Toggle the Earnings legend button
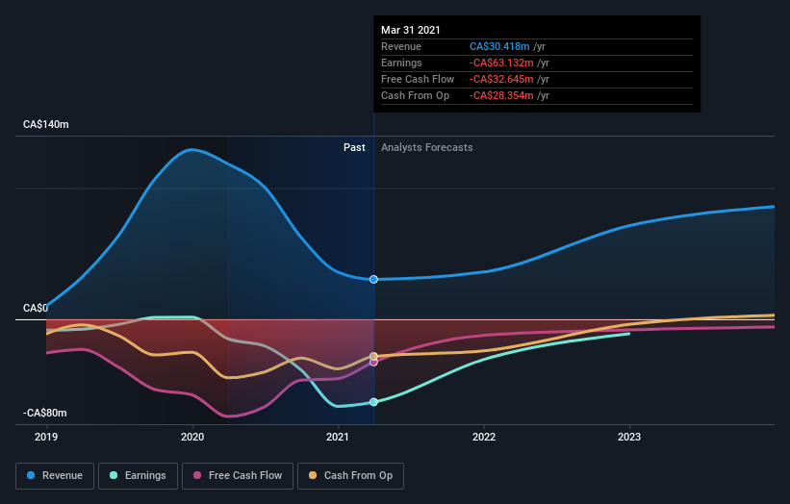Screen dimensions: 790x504 tap(138, 476)
